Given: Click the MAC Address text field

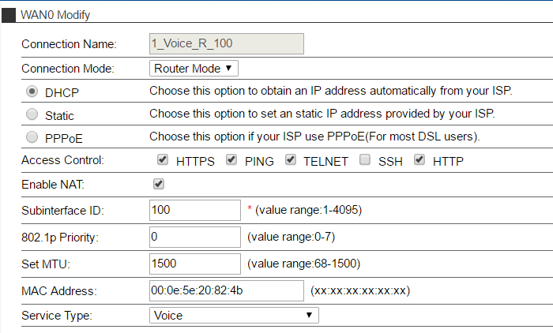Looking at the screenshot, I should (x=227, y=290).
